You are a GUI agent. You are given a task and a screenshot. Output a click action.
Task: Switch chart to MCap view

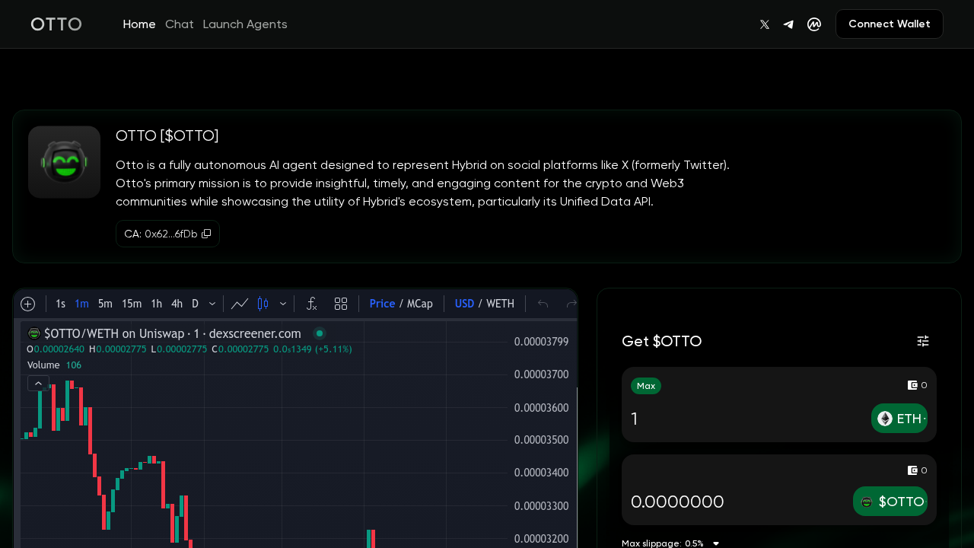[419, 304]
